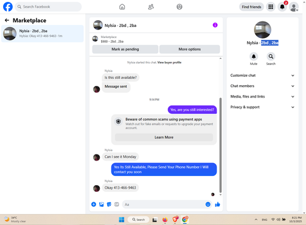This screenshot has height=225, width=306.
Task: Open Task View on the taskbar
Action: pos(155,220)
